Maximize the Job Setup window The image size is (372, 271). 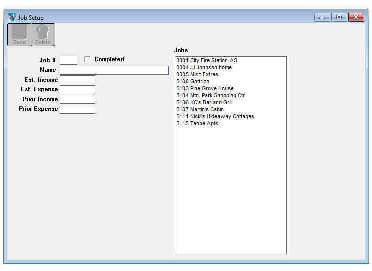(339, 17)
